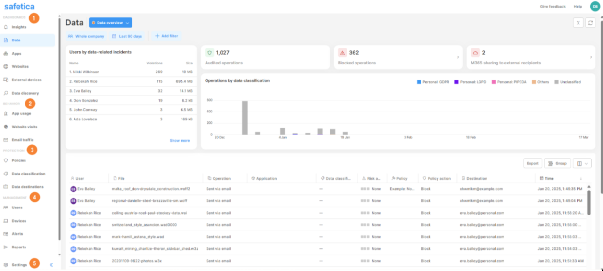The image size is (603, 271).
Task: Collapse the sidebar with double-chevron icon
Action: click(51, 265)
